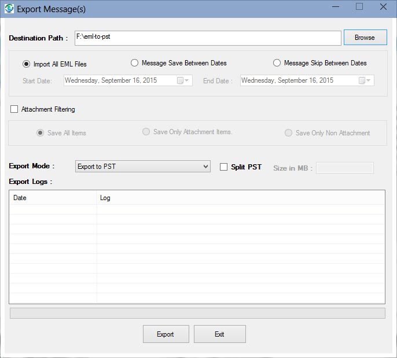Click the Browse button

click(365, 38)
